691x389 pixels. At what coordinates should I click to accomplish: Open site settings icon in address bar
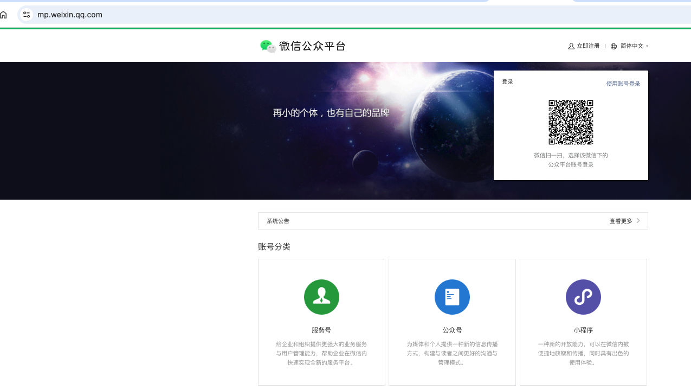(26, 15)
